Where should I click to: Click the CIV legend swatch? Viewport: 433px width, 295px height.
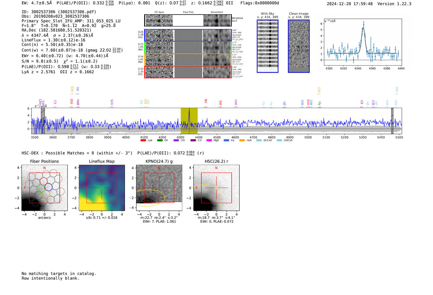(176, 140)
